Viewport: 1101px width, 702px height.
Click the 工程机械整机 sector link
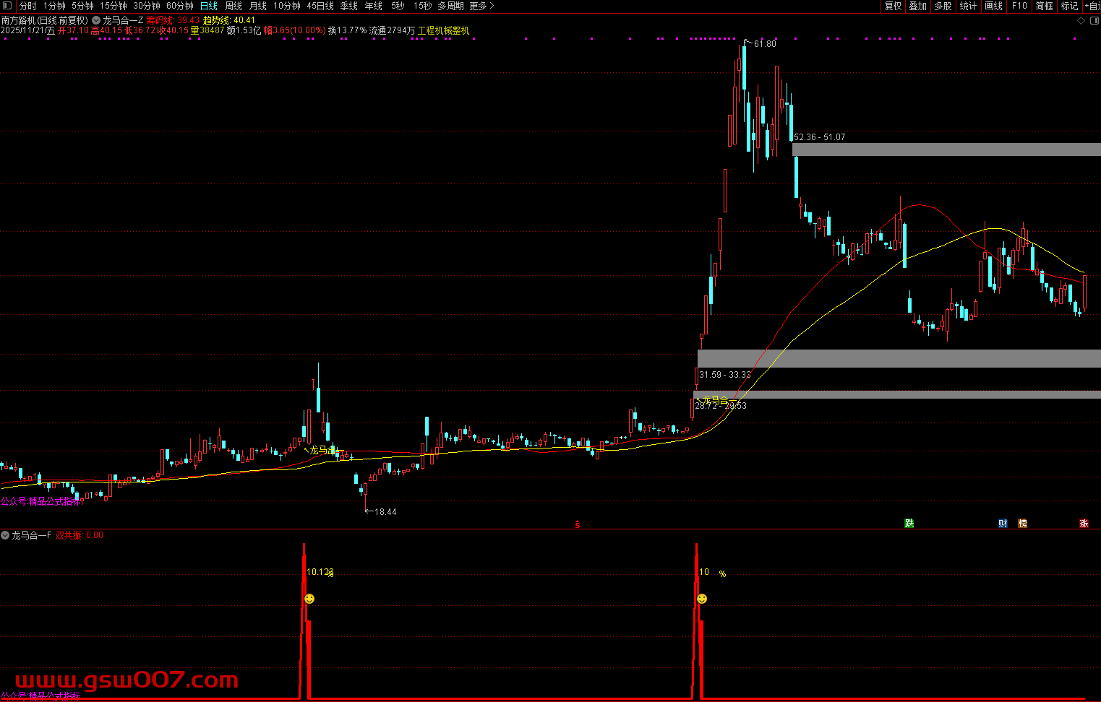(x=443, y=30)
